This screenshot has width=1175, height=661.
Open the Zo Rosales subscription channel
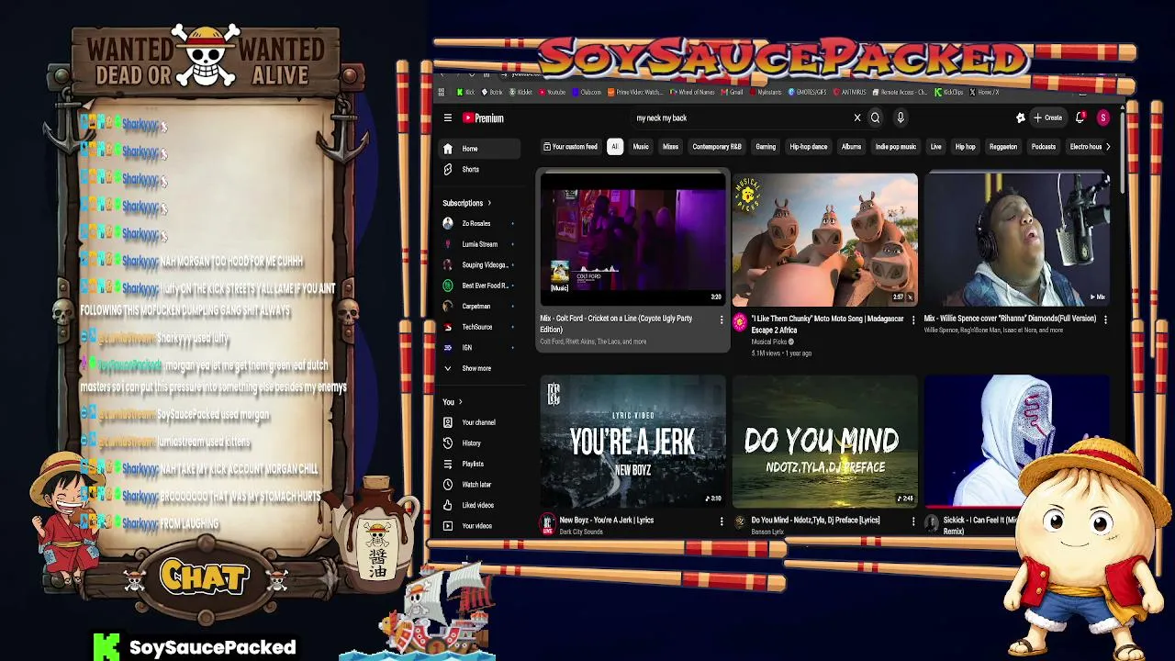479,223
